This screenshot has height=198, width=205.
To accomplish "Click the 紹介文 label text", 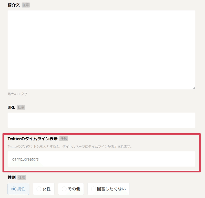I will coord(14,5).
